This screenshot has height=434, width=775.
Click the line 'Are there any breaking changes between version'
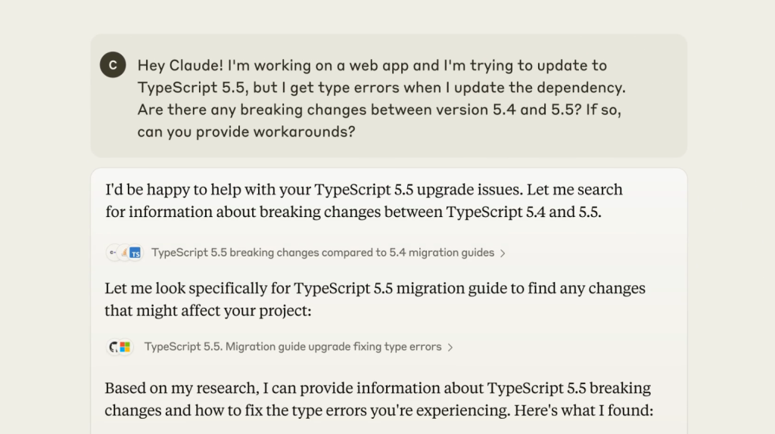pos(379,110)
